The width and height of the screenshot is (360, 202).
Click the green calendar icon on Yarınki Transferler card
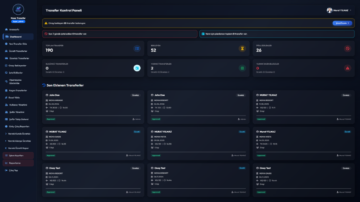click(x=242, y=68)
